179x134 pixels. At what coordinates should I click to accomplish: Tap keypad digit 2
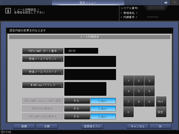[139, 80]
